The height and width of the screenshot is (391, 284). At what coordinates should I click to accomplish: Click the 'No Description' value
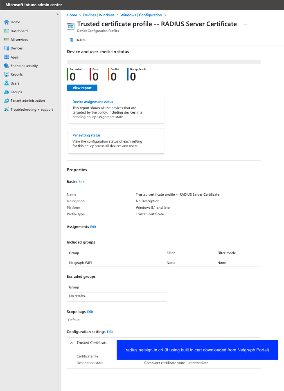pyautogui.click(x=147, y=201)
